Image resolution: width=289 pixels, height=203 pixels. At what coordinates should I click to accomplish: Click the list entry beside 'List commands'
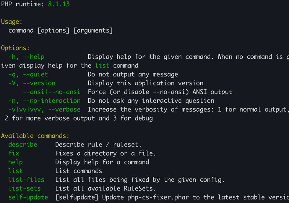pyautogui.click(x=15, y=171)
